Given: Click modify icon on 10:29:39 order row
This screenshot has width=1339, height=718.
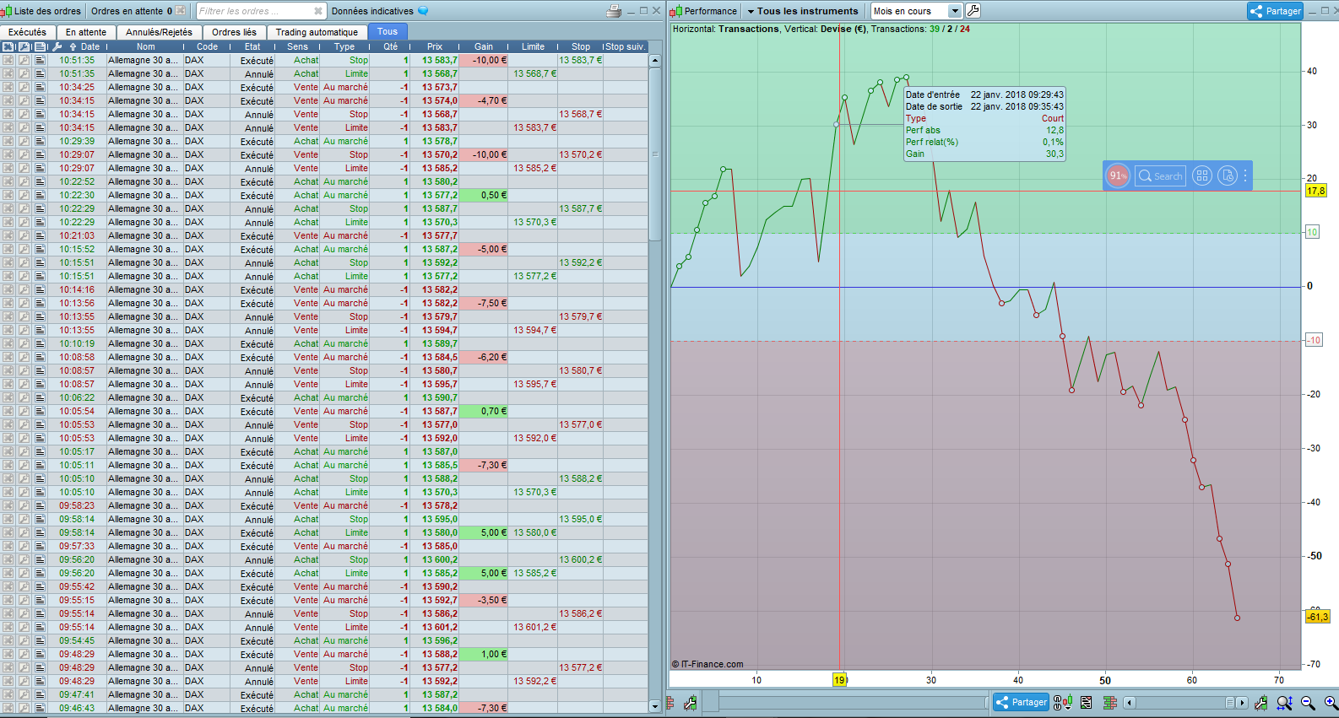Looking at the screenshot, I should tap(24, 141).
